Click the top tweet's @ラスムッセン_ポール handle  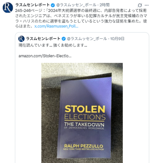click(76, 5)
